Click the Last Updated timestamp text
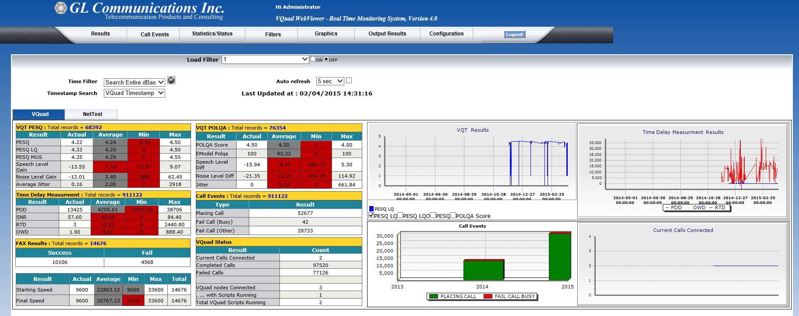Image resolution: width=799 pixels, height=316 pixels. [x=307, y=93]
